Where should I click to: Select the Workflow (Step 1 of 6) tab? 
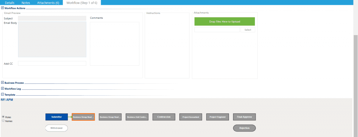click(82, 3)
